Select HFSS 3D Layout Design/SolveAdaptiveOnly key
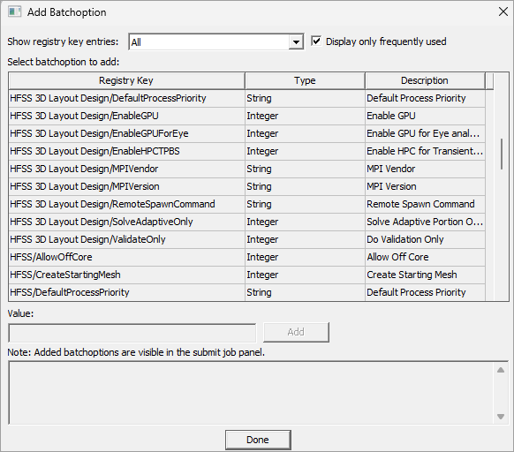This screenshot has width=514, height=452. (x=126, y=222)
